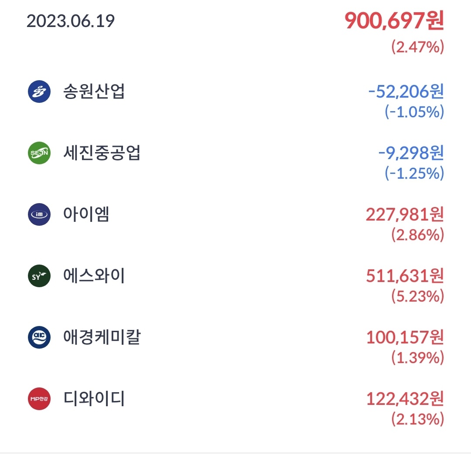Viewport: 471px width, 455px height.
Task: Click the green 세진중공업 logo icon
Action: pos(39,153)
